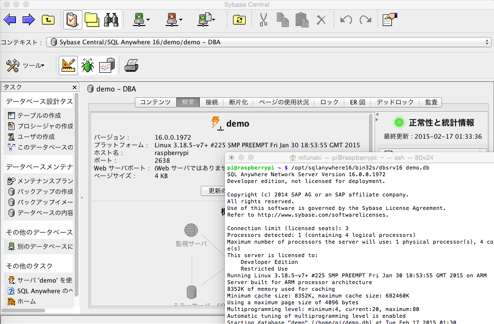Click the 更新 button under demo info
The height and width of the screenshot is (324, 494).
[x=213, y=191]
